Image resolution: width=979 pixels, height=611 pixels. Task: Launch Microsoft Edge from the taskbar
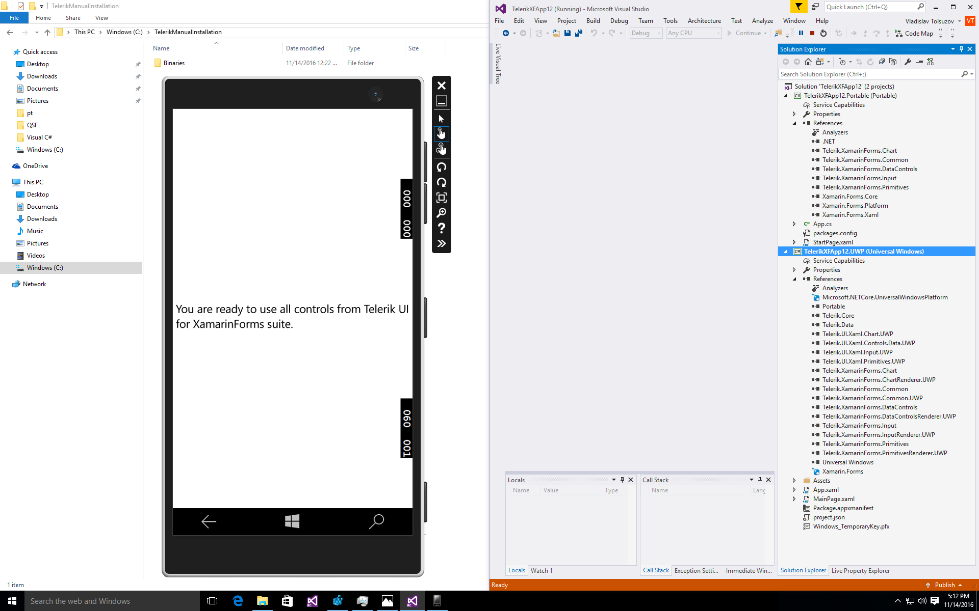[238, 601]
